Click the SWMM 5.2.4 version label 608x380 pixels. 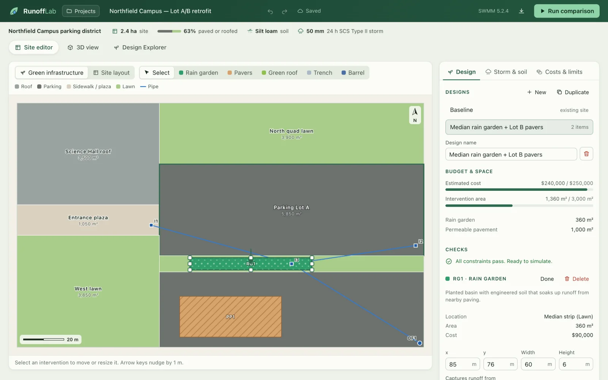[493, 11]
